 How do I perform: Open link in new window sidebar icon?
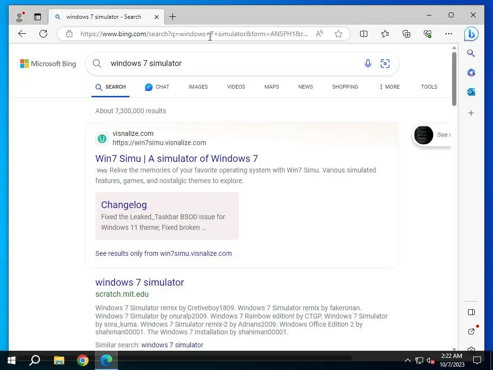pyautogui.click(x=471, y=331)
